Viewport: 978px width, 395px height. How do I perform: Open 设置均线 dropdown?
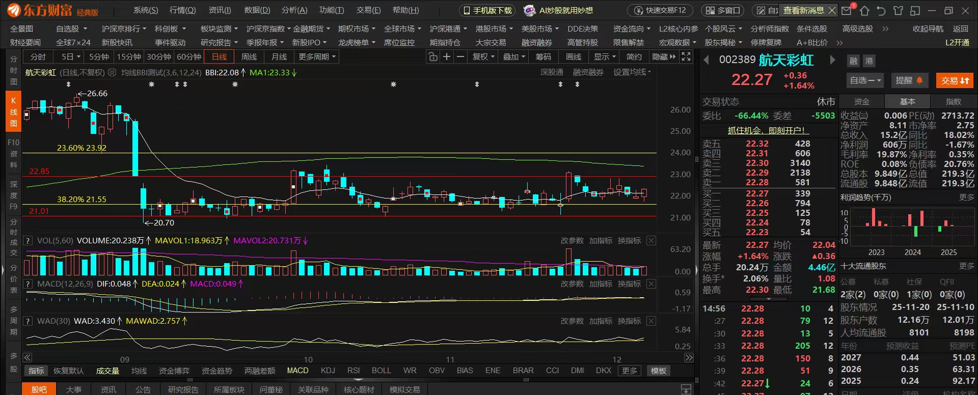pyautogui.click(x=632, y=72)
